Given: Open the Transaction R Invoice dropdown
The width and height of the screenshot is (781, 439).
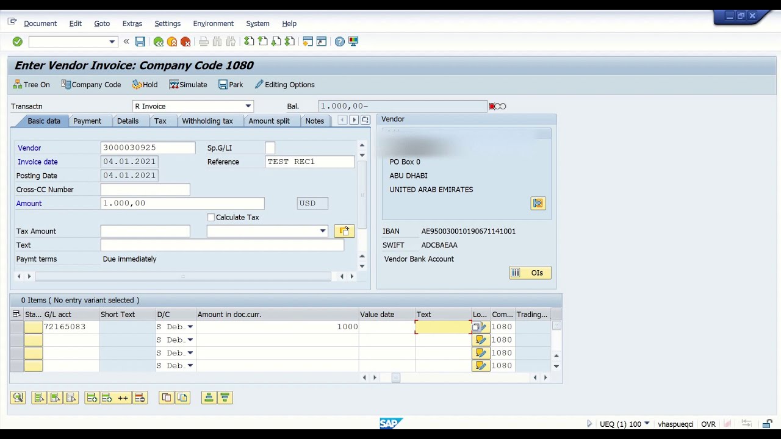Looking at the screenshot, I should point(248,106).
